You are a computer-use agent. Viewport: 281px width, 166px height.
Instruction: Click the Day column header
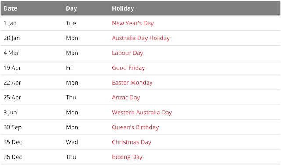click(x=71, y=8)
